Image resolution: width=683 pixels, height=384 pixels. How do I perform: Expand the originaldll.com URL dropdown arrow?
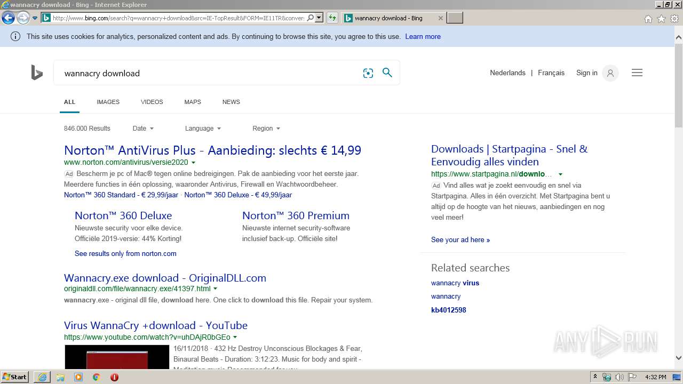point(215,289)
